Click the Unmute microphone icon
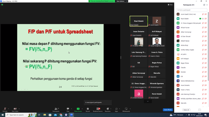Image resolution: width=209 pixels, height=117 pixels. [x=5, y=109]
